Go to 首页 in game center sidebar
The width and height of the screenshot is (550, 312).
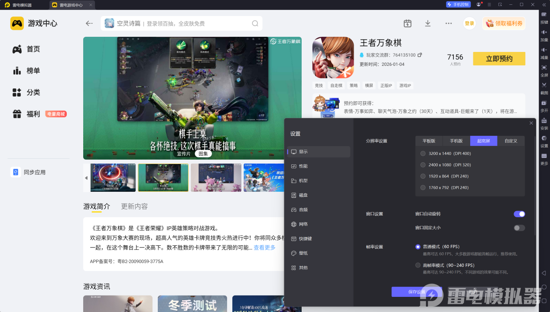click(26, 49)
